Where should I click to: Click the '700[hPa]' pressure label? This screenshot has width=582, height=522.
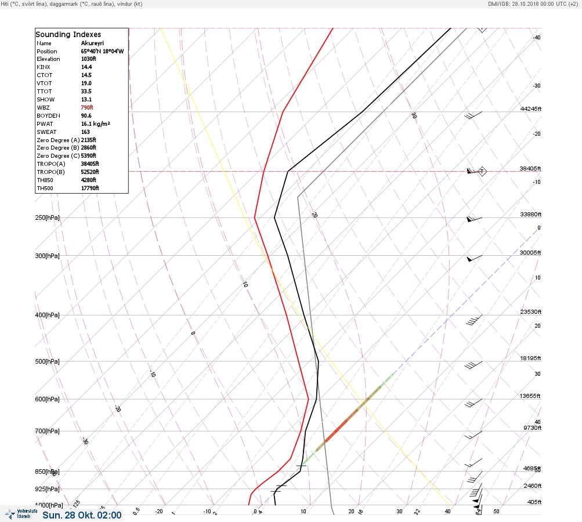click(47, 431)
